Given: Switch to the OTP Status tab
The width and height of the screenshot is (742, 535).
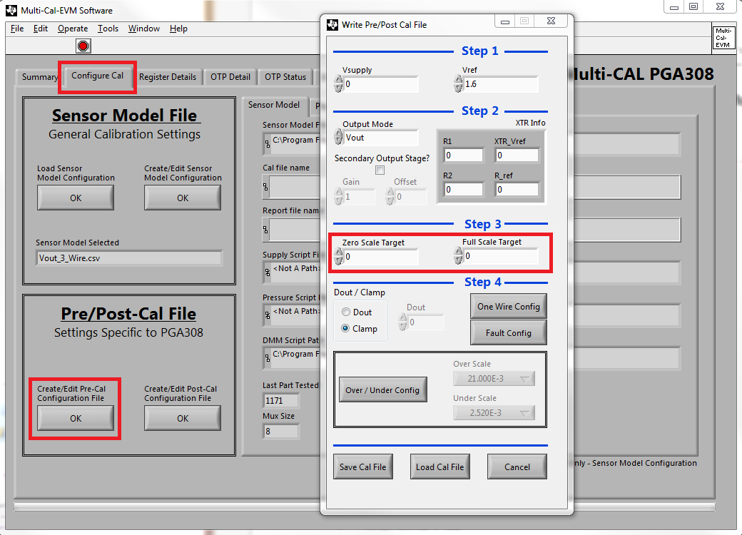Looking at the screenshot, I should click(x=285, y=76).
